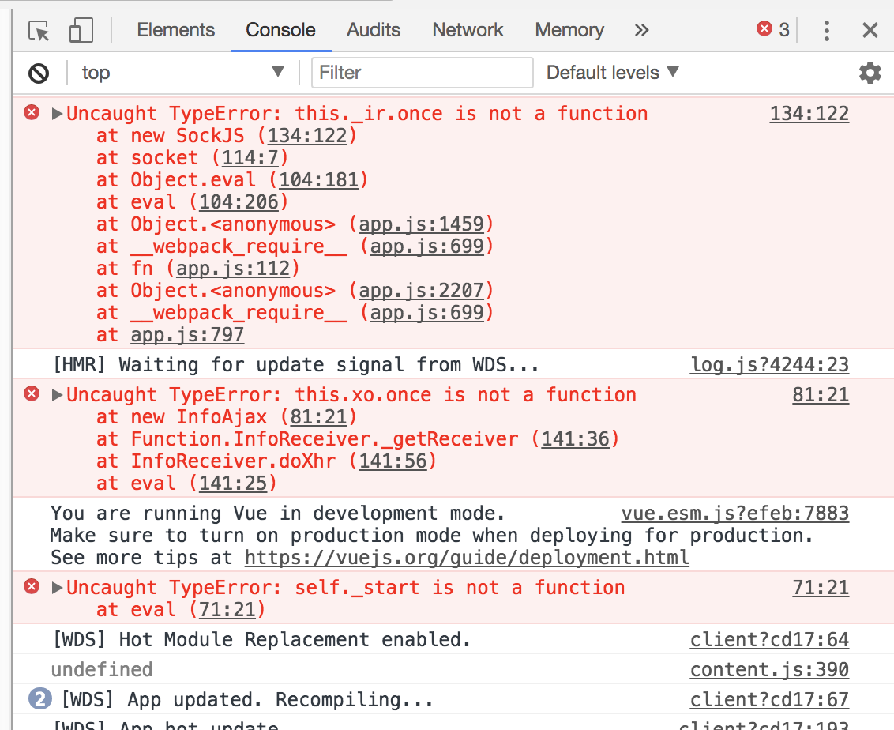Viewport: 894px width, 730px height.
Task: Open the app.js:1459 stack link
Action: pos(422,224)
